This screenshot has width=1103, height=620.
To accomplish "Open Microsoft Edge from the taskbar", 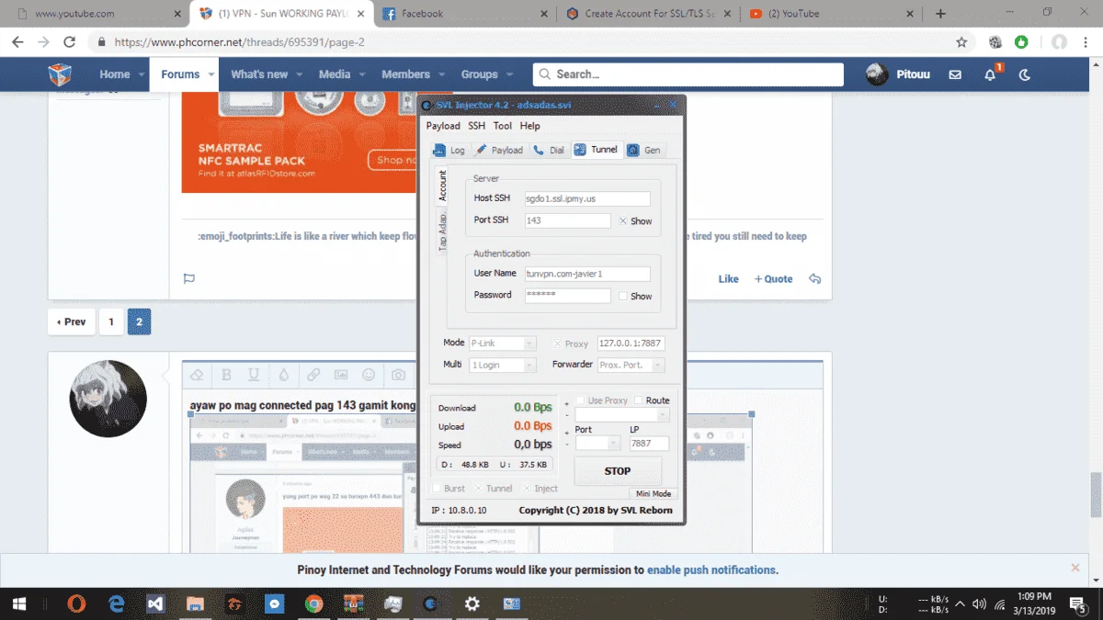I will coord(117,603).
